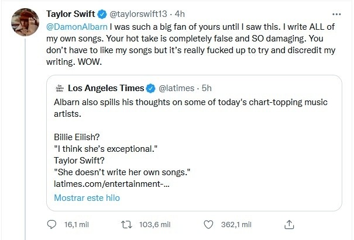The image size is (354, 240).
Task: Click Los Angeles Times verified badge
Action: (150, 88)
